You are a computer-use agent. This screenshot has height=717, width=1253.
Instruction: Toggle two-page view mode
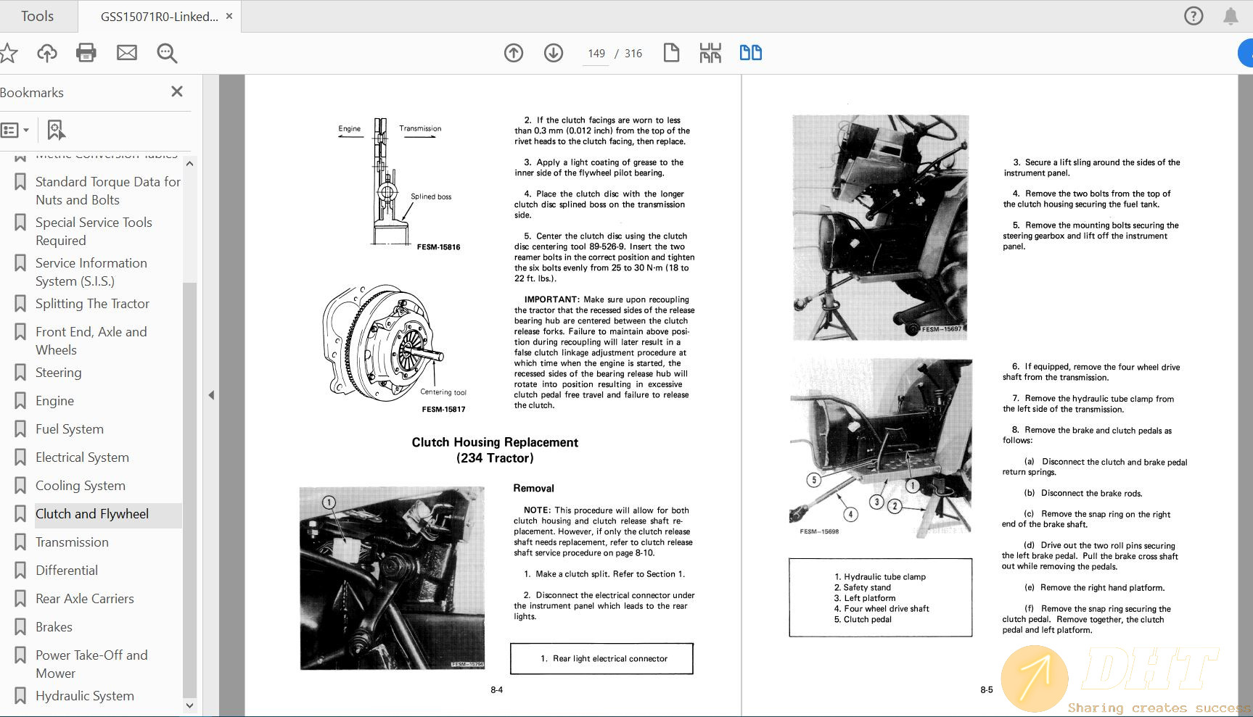click(x=750, y=53)
